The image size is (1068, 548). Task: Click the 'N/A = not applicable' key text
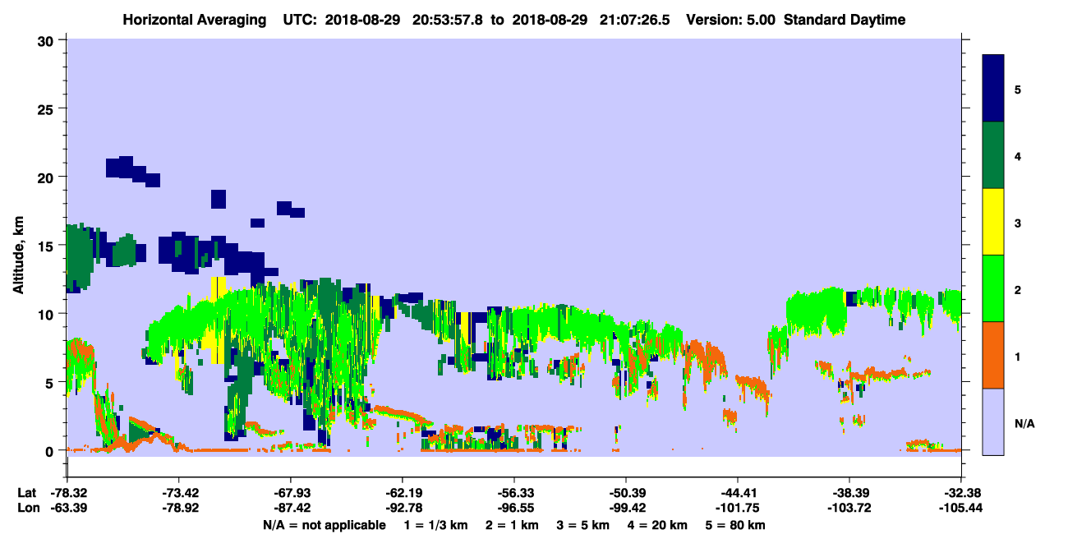click(325, 525)
